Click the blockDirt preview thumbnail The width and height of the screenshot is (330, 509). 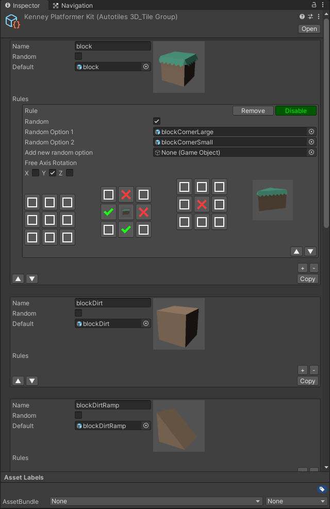click(x=179, y=324)
